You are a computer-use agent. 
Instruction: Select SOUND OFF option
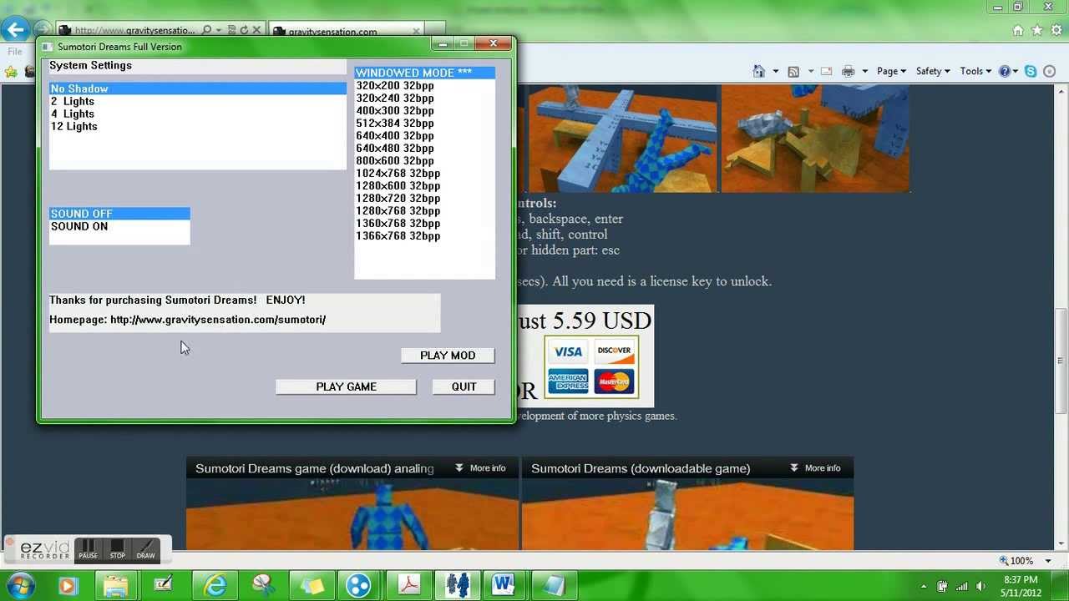click(119, 214)
